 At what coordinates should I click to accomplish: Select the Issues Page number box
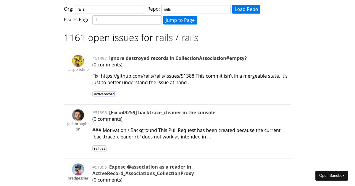127,20
